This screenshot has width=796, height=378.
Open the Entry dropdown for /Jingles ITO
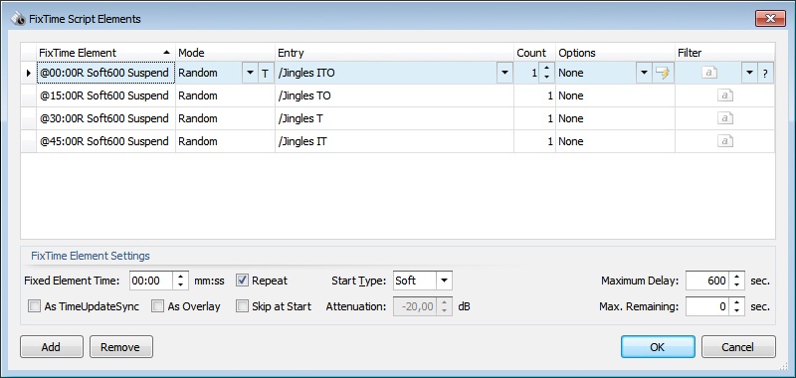pos(504,73)
